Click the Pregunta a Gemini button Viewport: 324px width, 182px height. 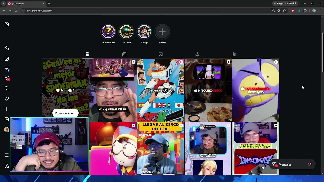tap(285, 3)
